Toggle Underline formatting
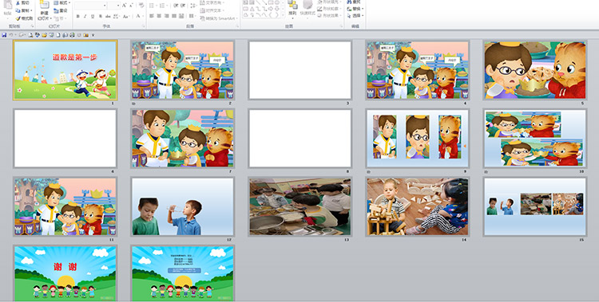 pyautogui.click(x=93, y=17)
